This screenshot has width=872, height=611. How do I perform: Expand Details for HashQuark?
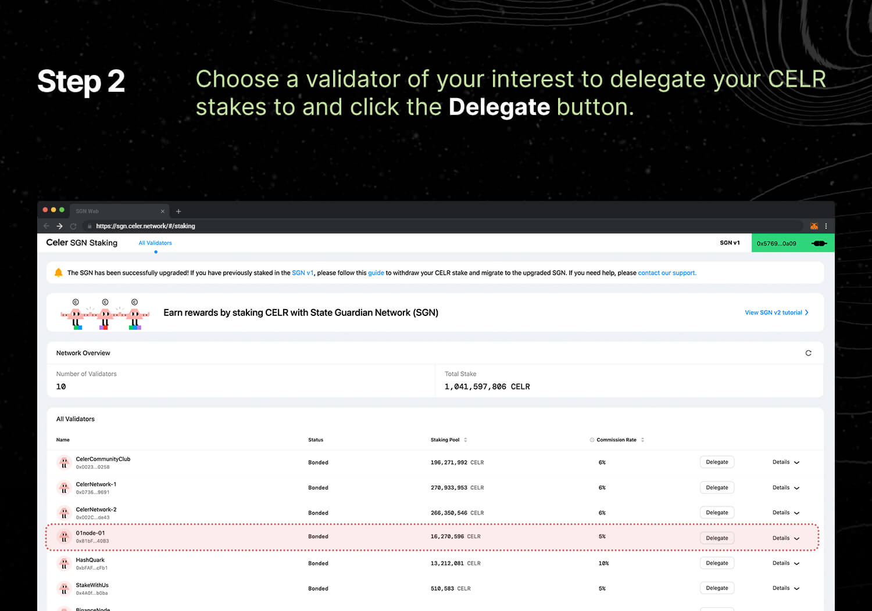(x=786, y=563)
